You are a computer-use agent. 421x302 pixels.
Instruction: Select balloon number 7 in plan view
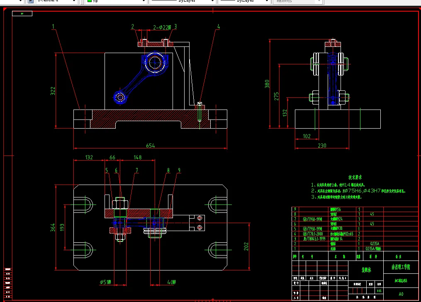136,170
